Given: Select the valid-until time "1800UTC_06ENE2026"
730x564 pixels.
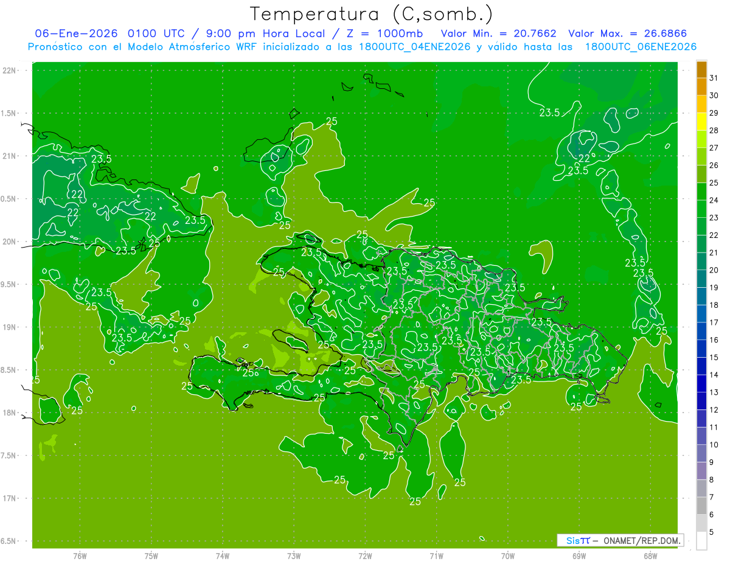Looking at the screenshot, I should click(641, 47).
